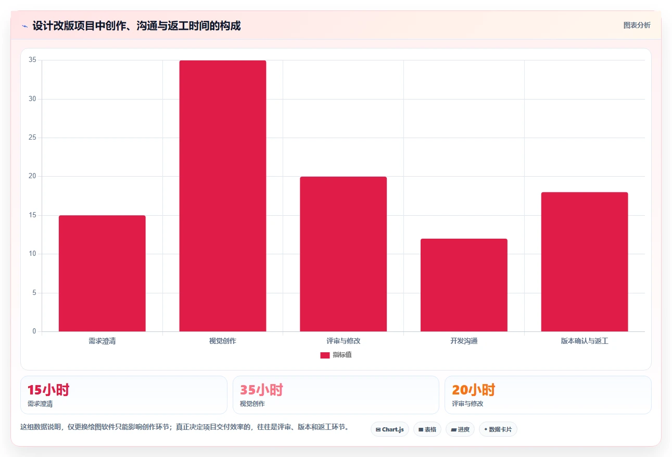The height and width of the screenshot is (457, 672).
Task: Click the y-axis value 20
Action: pyautogui.click(x=33, y=177)
